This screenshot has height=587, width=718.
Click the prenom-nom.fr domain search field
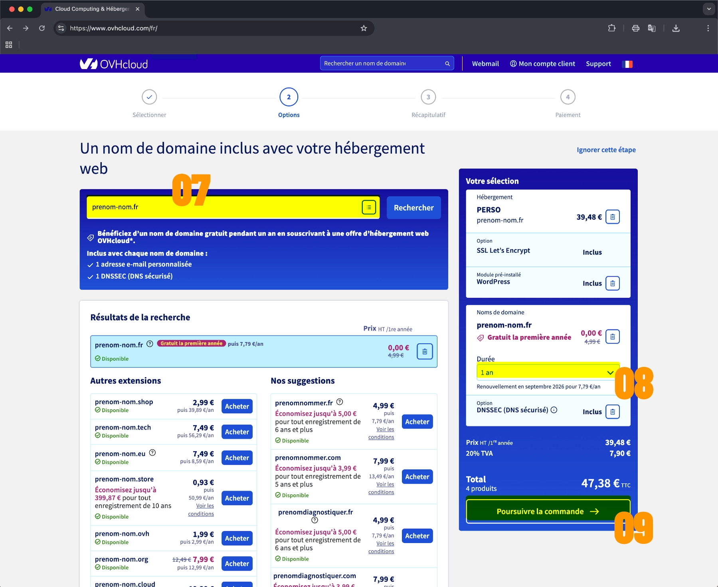224,207
